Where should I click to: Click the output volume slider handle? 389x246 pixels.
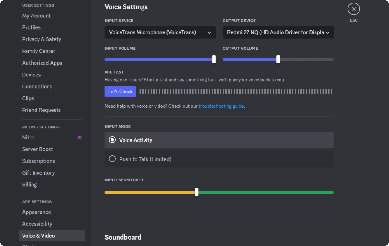click(x=278, y=59)
